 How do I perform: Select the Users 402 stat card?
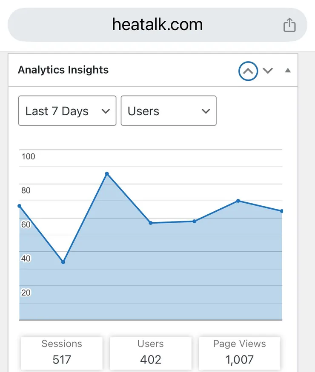pos(151,352)
